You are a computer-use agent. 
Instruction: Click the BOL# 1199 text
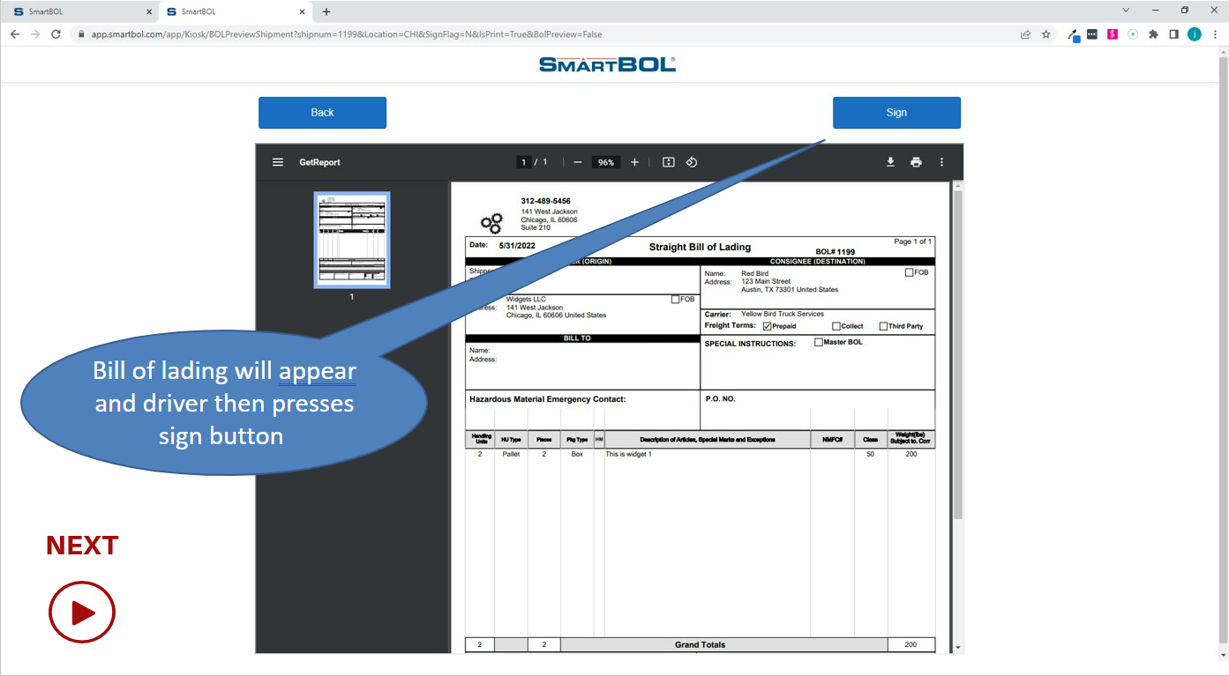(x=836, y=252)
